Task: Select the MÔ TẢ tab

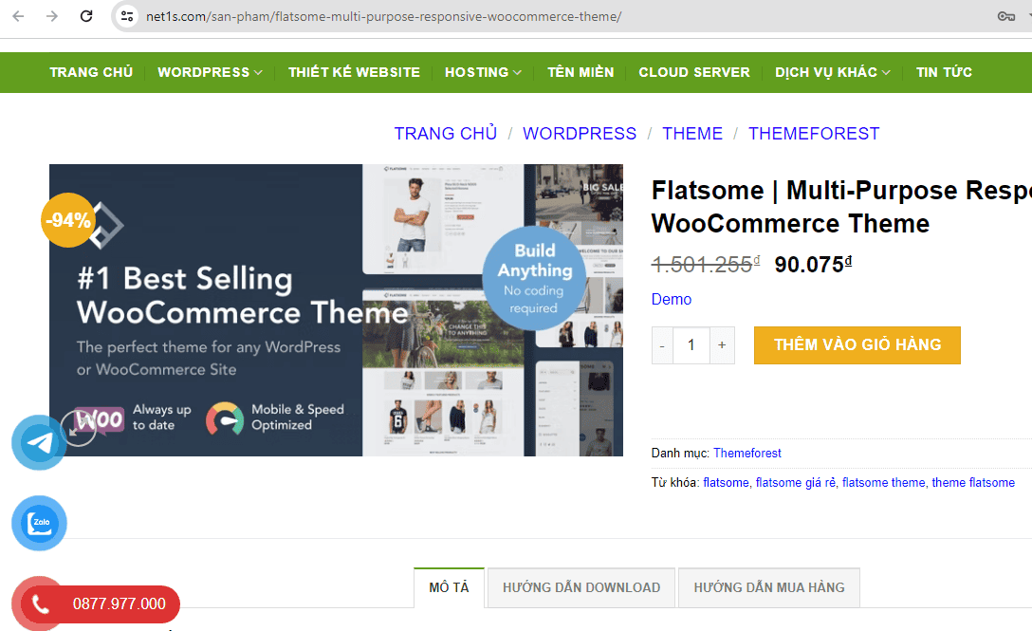Action: pos(449,587)
